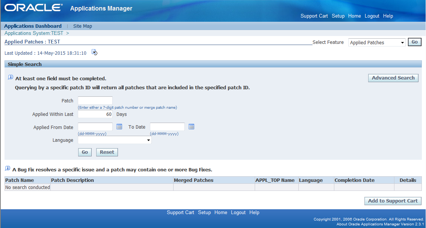Go to Home in top header
This screenshot has width=426, height=228.
point(355,16)
